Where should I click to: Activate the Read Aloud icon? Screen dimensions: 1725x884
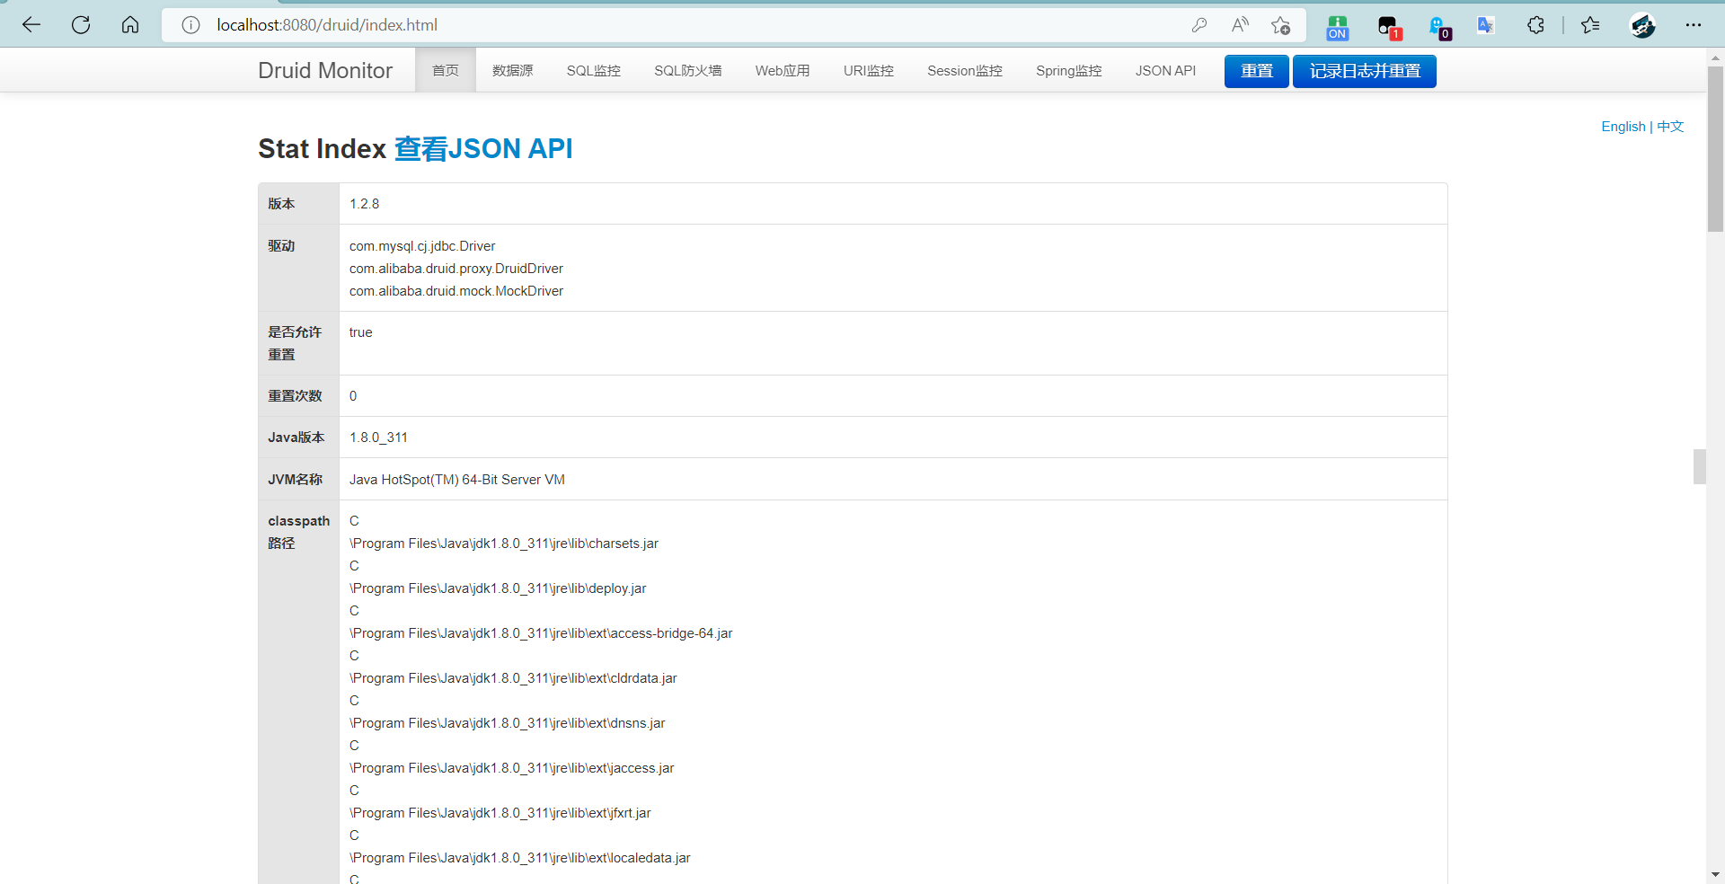click(1240, 25)
